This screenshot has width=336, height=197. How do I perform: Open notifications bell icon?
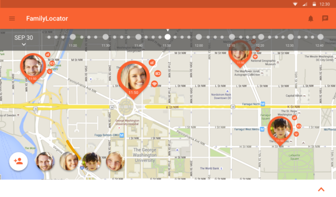(310, 19)
